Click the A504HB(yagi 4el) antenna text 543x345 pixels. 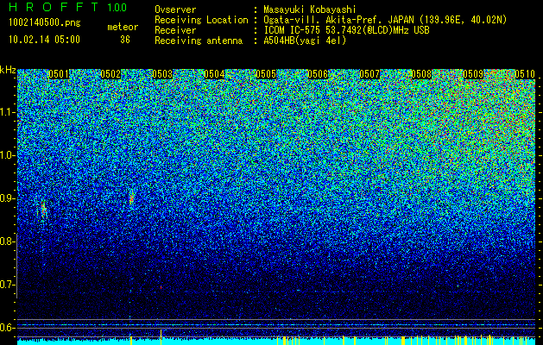point(305,41)
